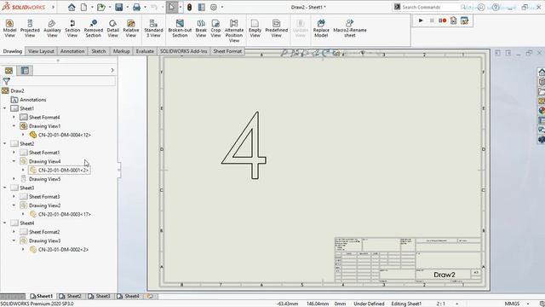Open the Drawing ribbon tab
This screenshot has width=545, height=307.
click(x=13, y=51)
